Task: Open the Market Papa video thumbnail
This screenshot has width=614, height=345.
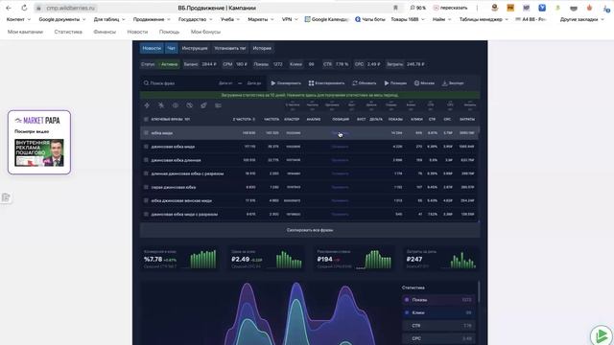Action: 39,153
